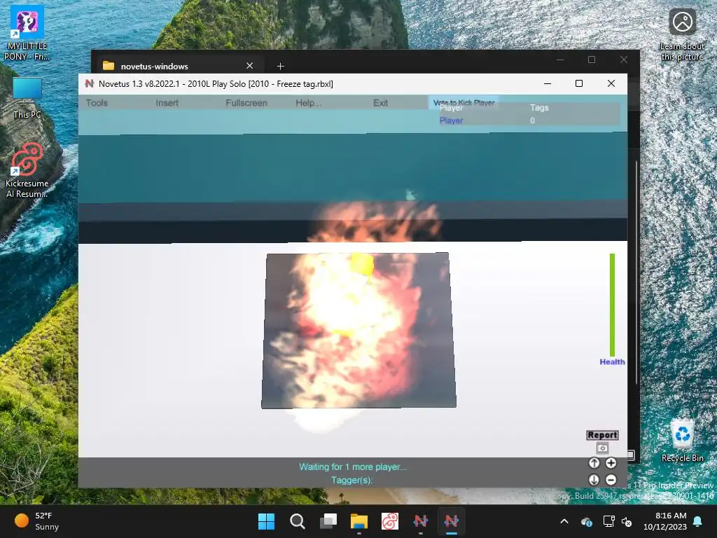Viewport: 717px width, 538px height.
Task: Select the Recycle Bin desktop icon
Action: point(682,441)
